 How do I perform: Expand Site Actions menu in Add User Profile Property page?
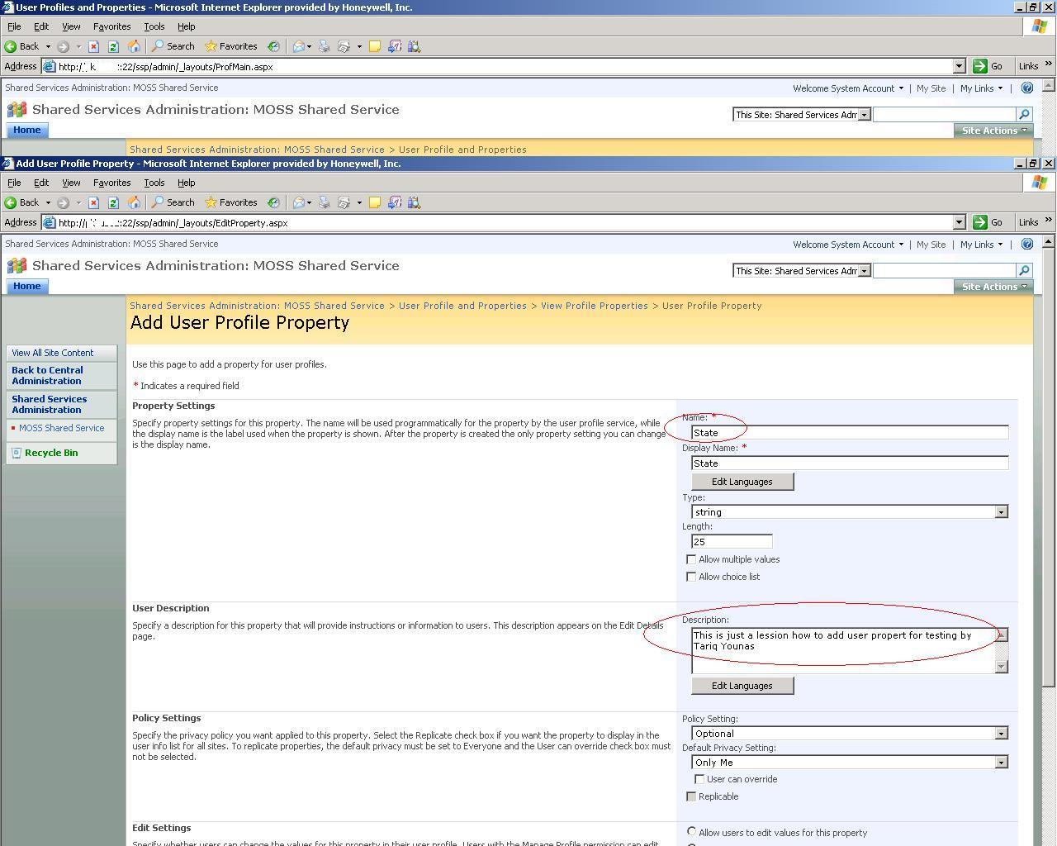pyautogui.click(x=993, y=287)
